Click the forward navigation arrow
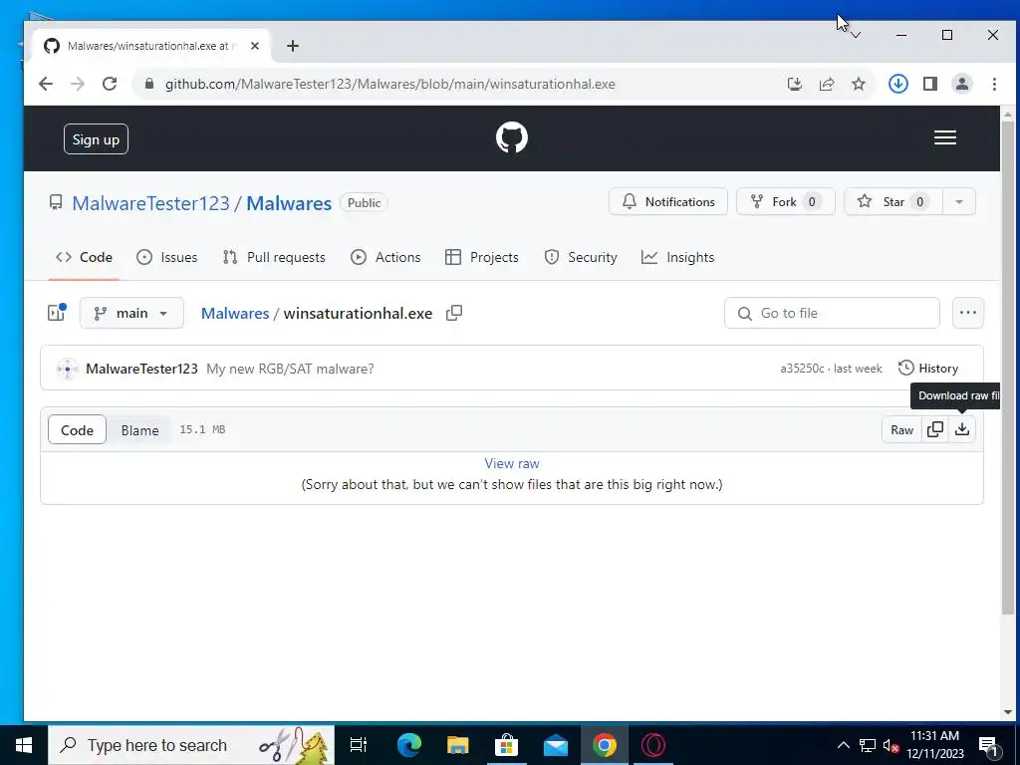 click(78, 84)
